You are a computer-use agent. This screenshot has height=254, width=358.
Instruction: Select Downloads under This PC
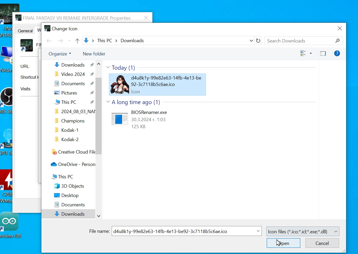[68, 214]
